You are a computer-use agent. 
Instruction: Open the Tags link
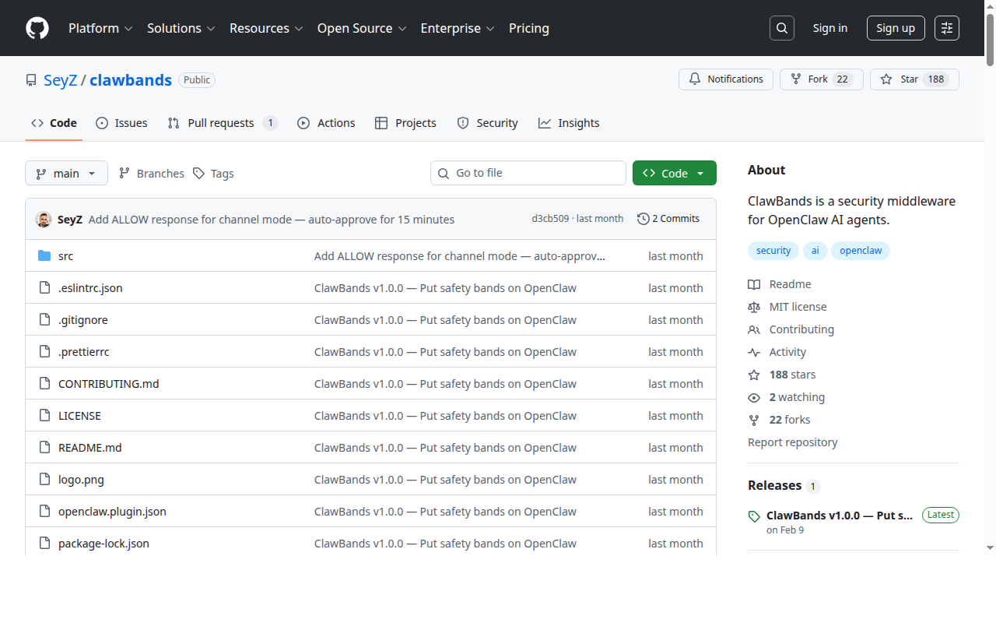(x=213, y=173)
